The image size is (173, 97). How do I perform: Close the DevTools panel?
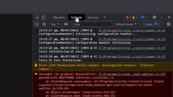(169, 17)
